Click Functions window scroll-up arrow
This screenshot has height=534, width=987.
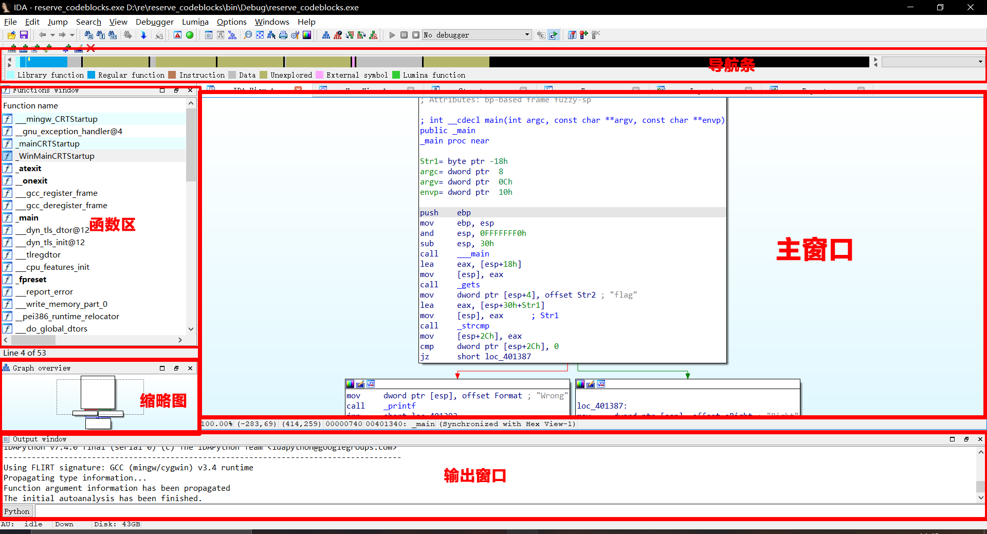(191, 103)
